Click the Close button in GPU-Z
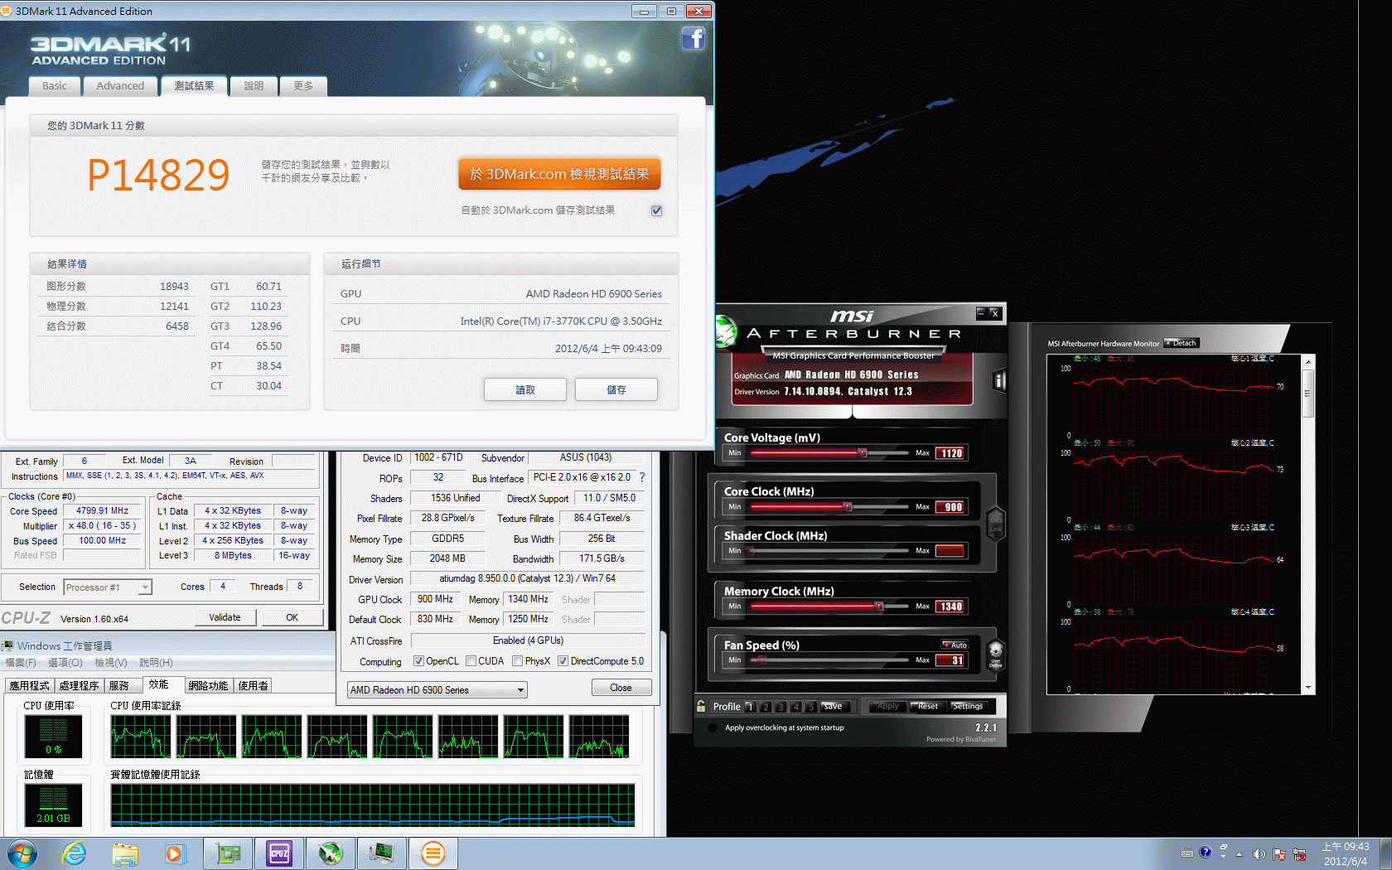 621,688
